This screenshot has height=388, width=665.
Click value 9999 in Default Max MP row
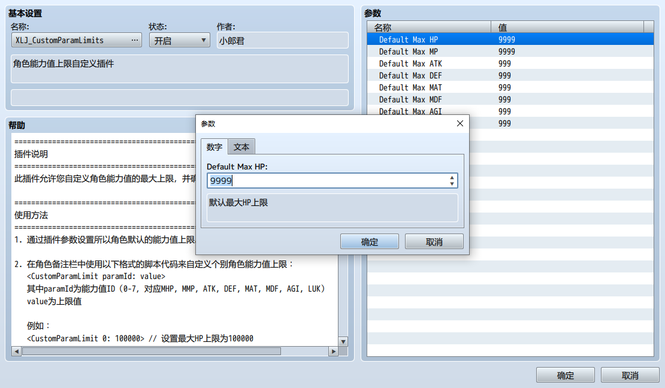pos(506,51)
